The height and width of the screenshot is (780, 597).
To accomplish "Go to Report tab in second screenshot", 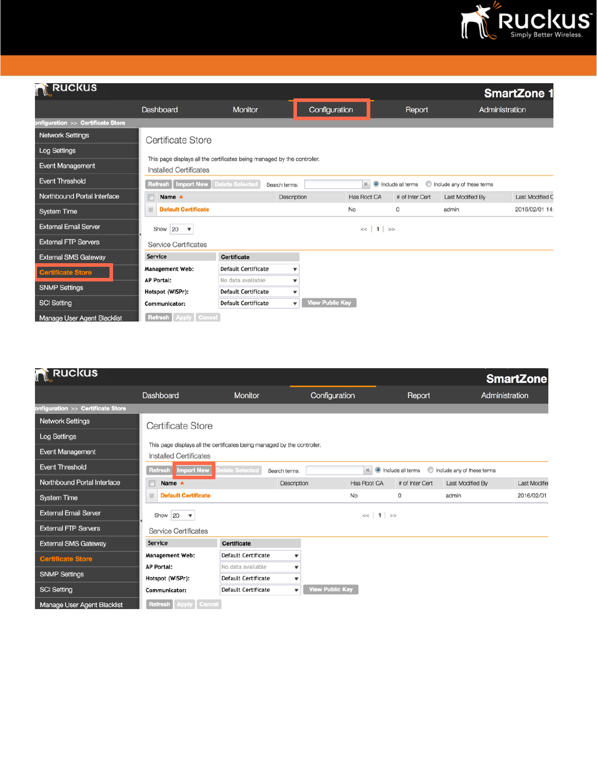I will click(419, 396).
